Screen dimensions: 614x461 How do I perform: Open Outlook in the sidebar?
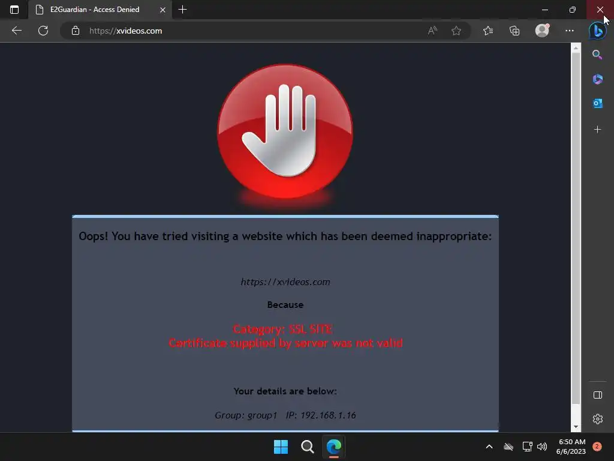(597, 103)
